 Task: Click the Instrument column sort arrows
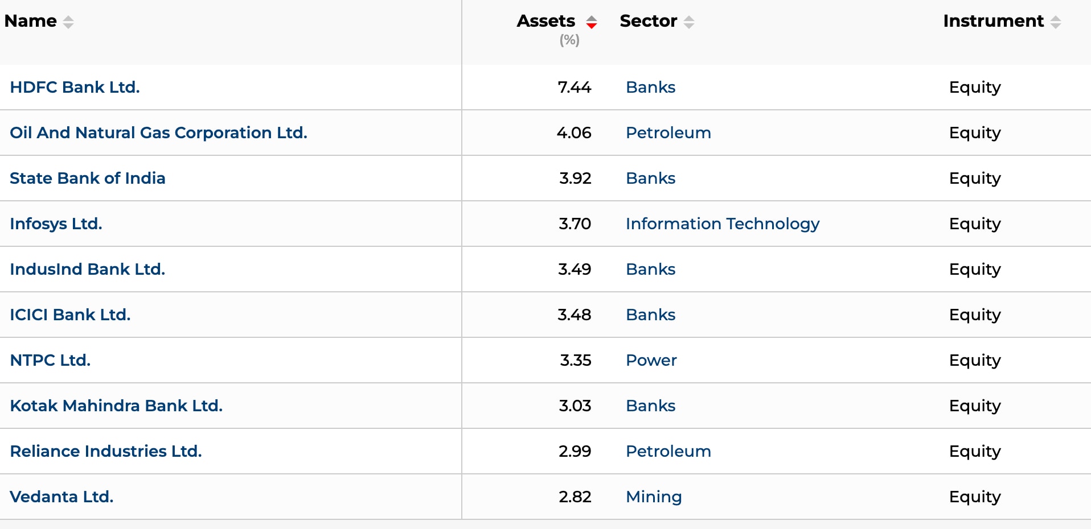coord(1056,22)
